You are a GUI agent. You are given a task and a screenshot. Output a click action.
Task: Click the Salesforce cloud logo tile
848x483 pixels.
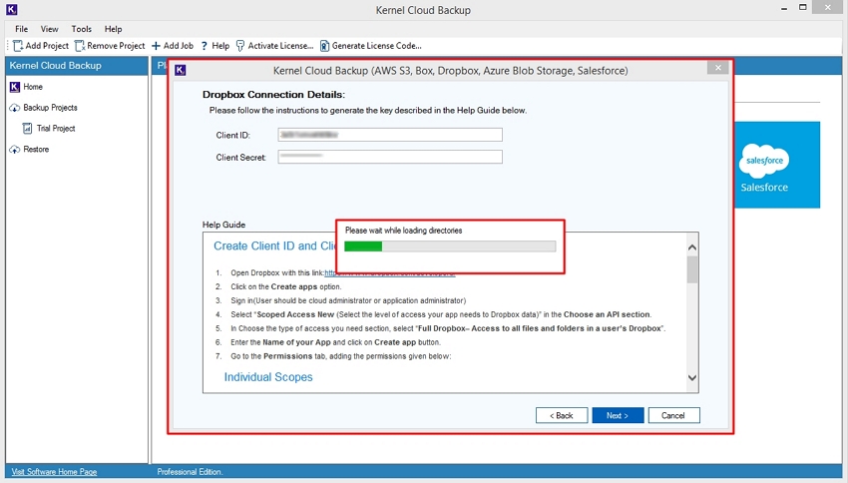tap(776, 165)
